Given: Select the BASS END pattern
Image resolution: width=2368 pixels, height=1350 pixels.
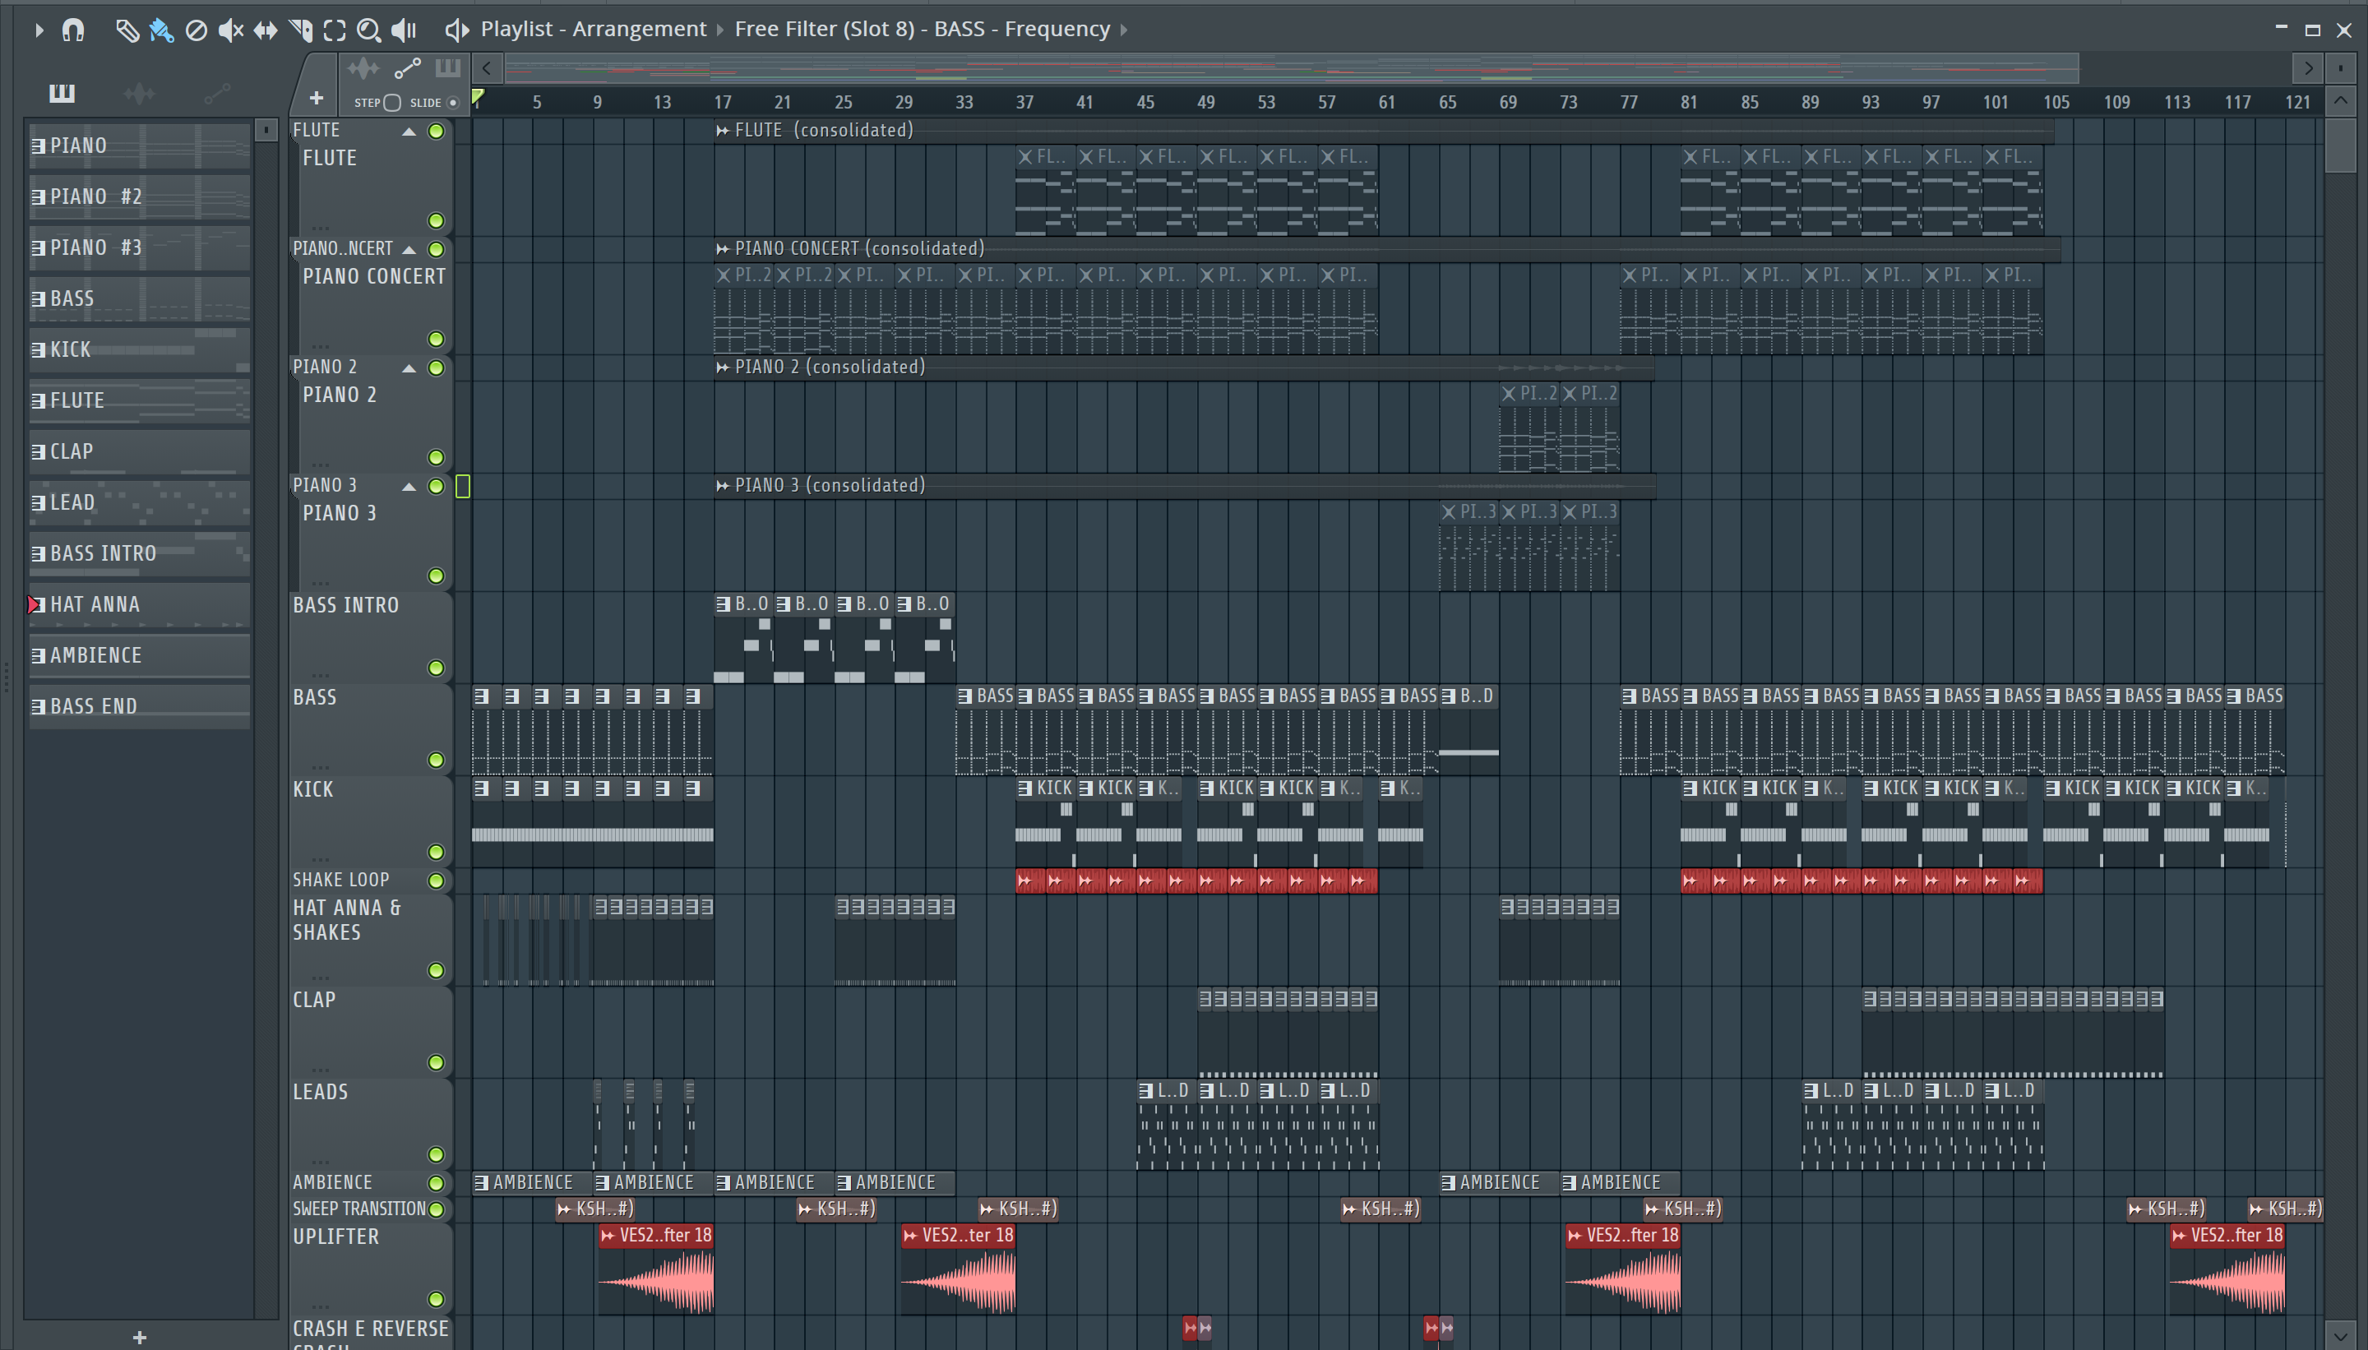Looking at the screenshot, I should tap(139, 706).
